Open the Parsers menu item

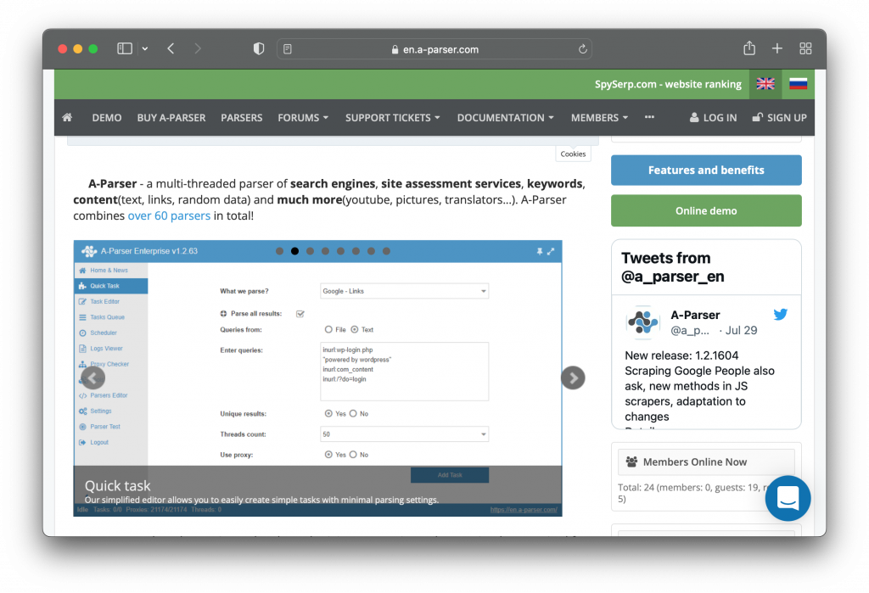(242, 118)
